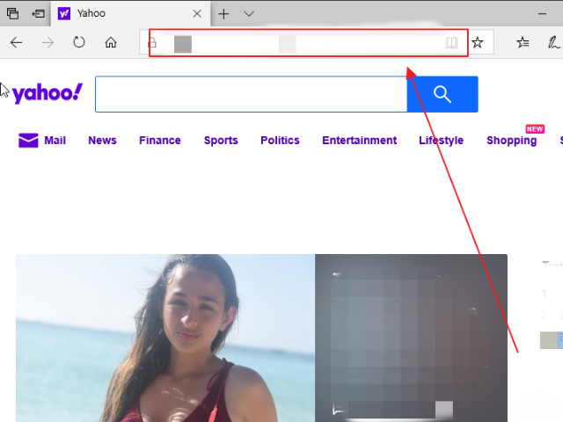Viewport: 563px width, 422px height.
Task: Select Sports in the navigation bar
Action: (221, 140)
